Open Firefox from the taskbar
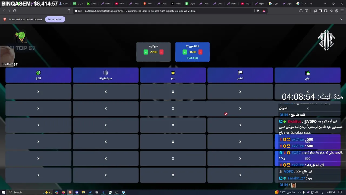Image resolution: width=346 pixels, height=195 pixels. click(63, 192)
